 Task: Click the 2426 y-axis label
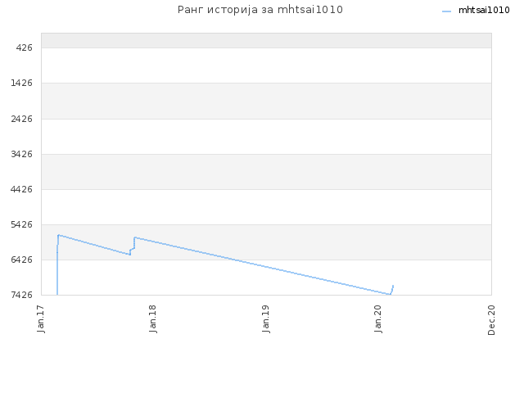point(21,119)
